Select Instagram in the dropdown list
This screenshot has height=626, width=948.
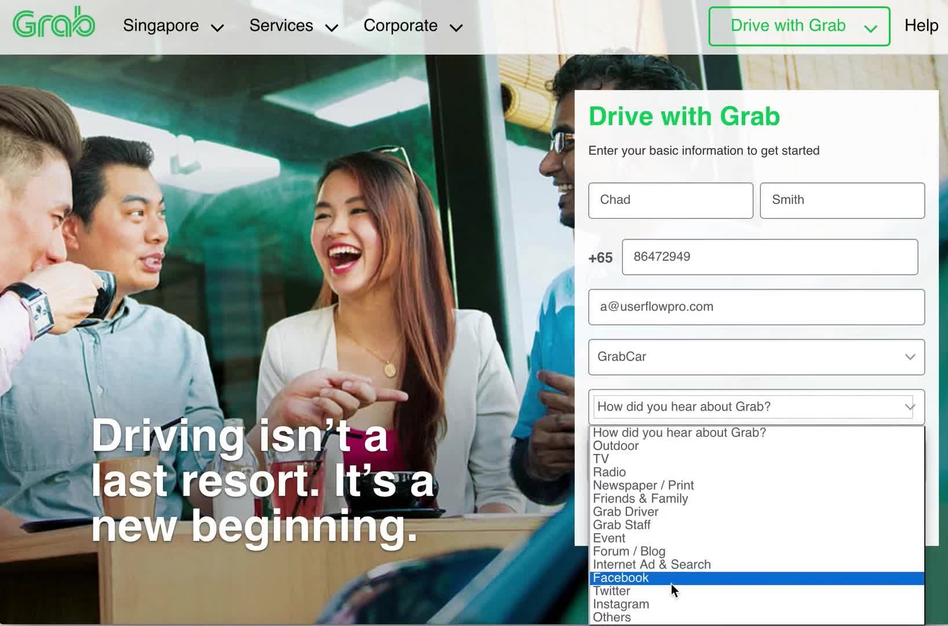[621, 605]
